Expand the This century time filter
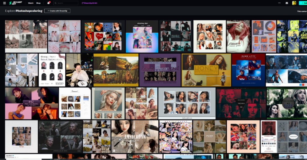The width and height of the screenshot is (307, 160). click(302, 11)
